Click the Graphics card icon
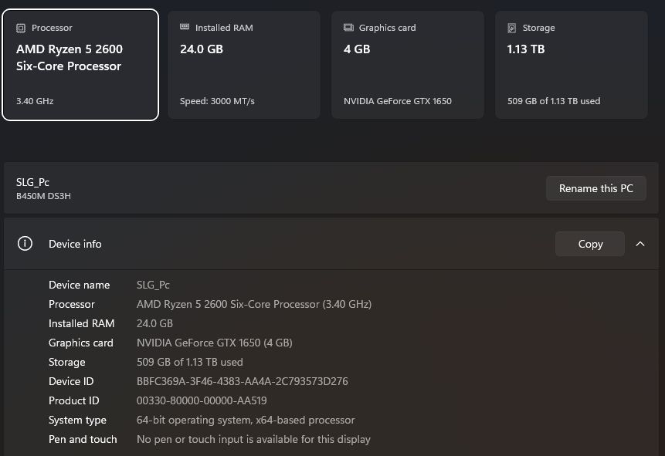Screen dimensions: 665x456 [348, 28]
